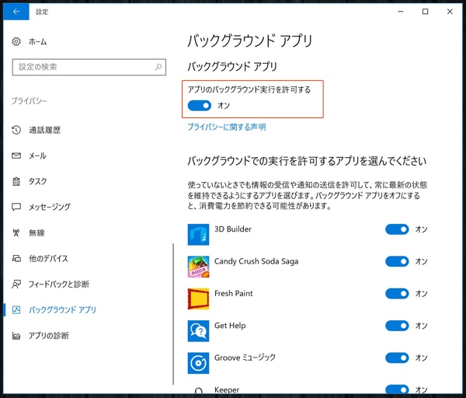Click the Fresh Paint app icon

click(x=198, y=298)
